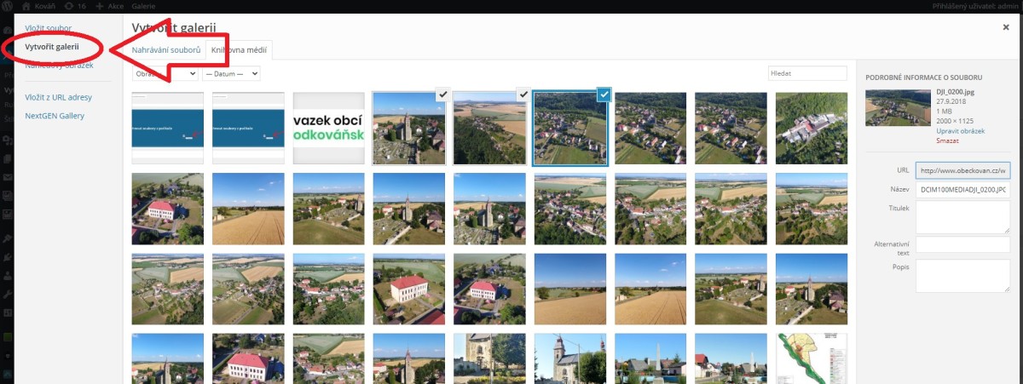The width and height of the screenshot is (1023, 384).
Task: Open the admin user account menu
Action: [975, 6]
